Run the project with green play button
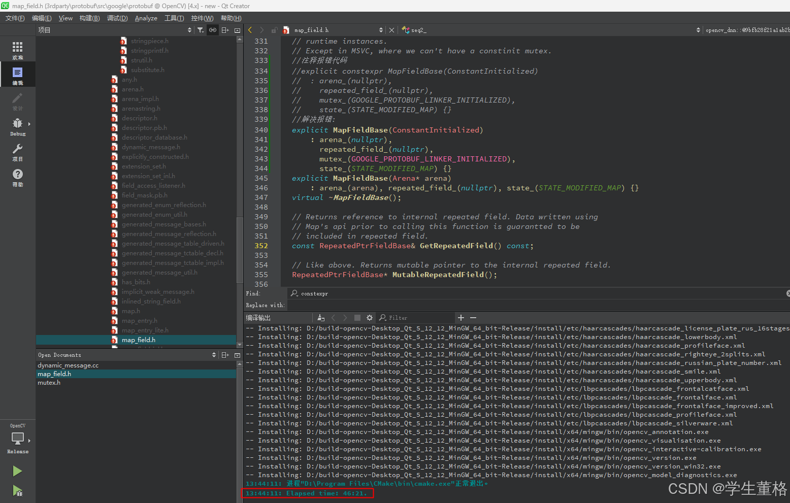 [17, 471]
